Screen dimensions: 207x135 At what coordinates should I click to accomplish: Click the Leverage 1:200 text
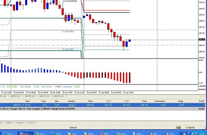click(x=71, y=87)
